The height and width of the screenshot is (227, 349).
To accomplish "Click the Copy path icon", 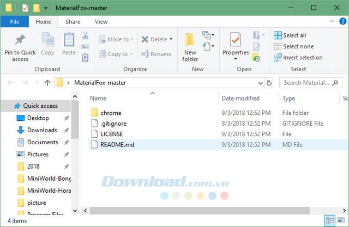I will pos(85,47).
